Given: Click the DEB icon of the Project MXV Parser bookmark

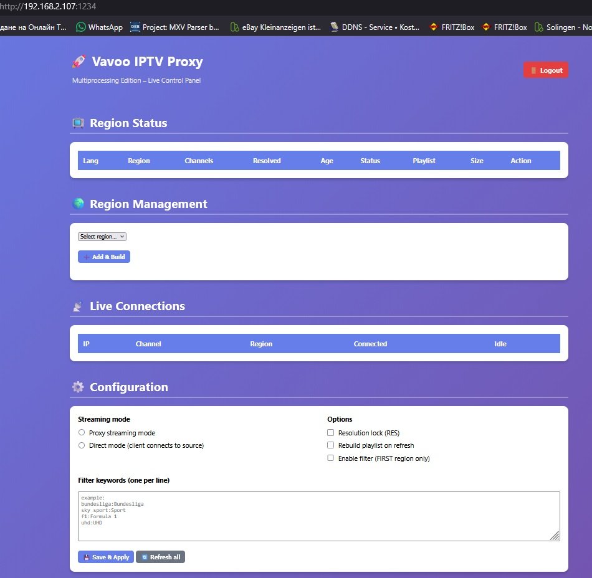Looking at the screenshot, I should (135, 27).
